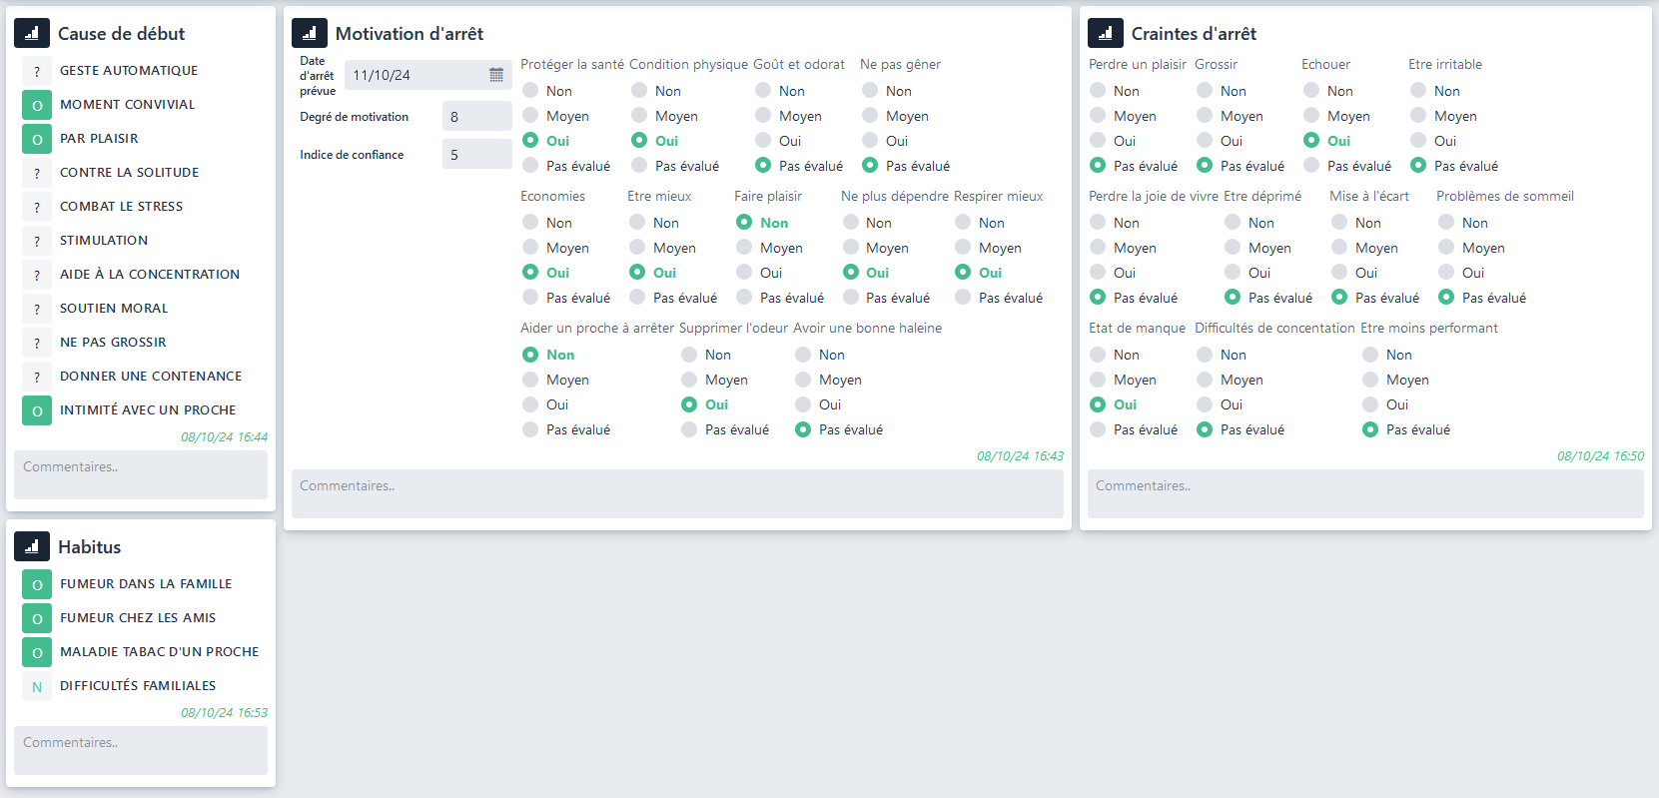Viewport: 1659px width, 798px height.
Task: Toggle the N box for DIFFICULTÉS FAMILIALES
Action: pos(37,686)
